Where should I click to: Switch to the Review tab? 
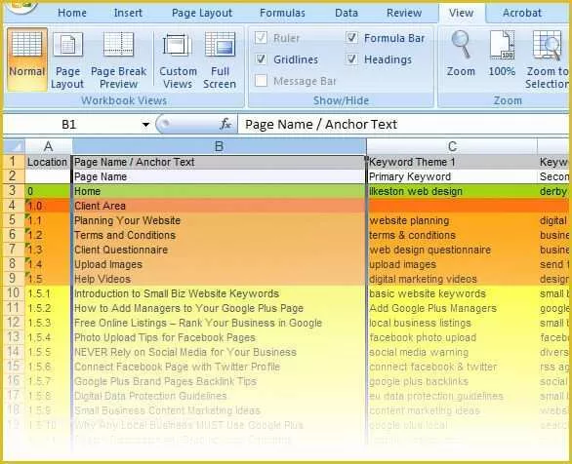tap(404, 13)
